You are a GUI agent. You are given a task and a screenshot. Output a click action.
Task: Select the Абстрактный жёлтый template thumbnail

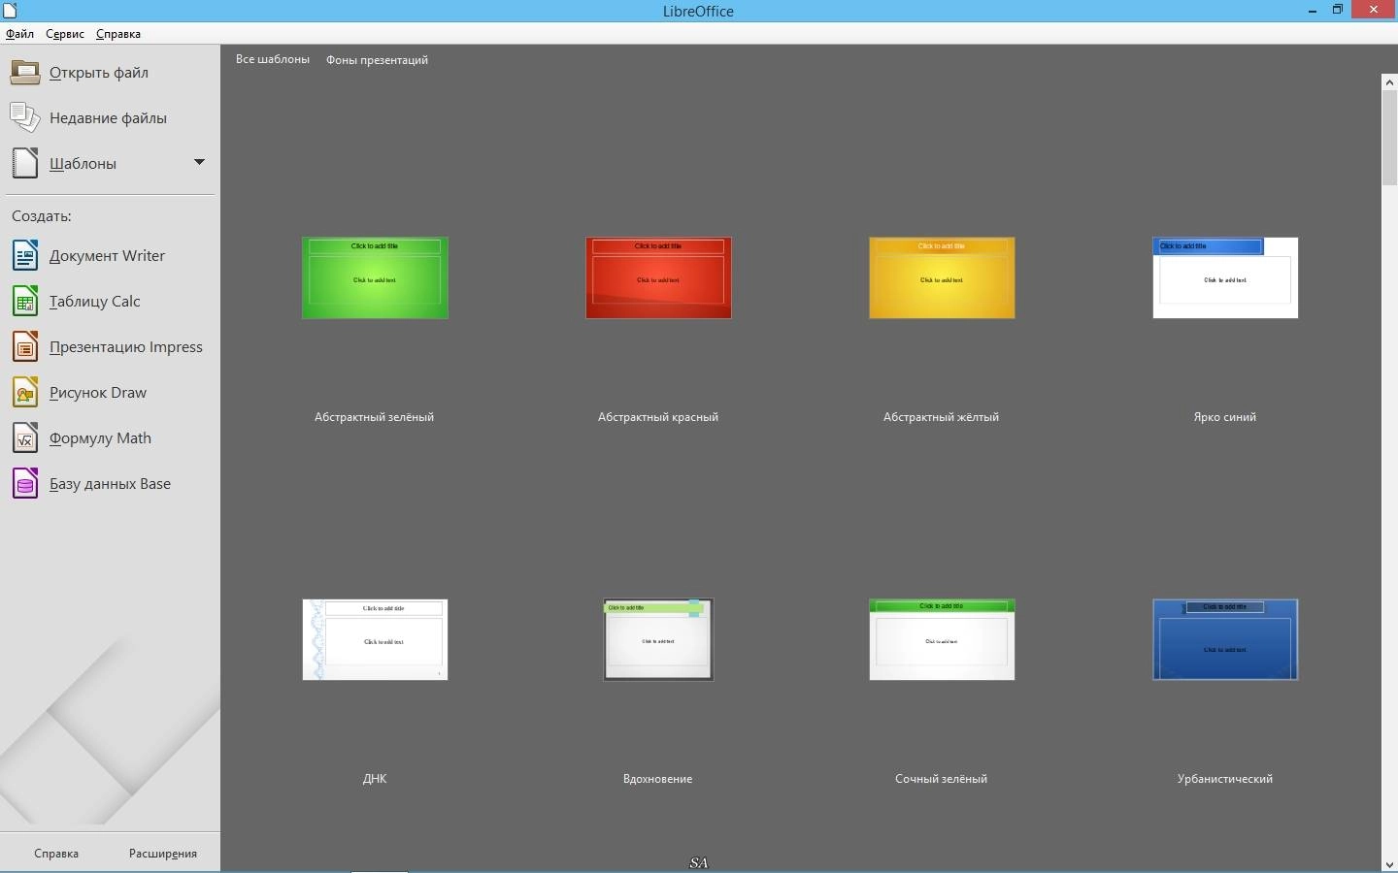[x=942, y=277]
